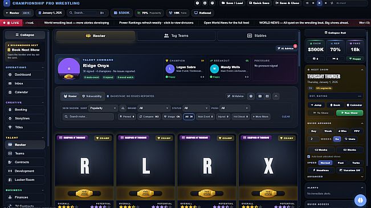Click the Ridge Onyx avatar

[69, 69]
